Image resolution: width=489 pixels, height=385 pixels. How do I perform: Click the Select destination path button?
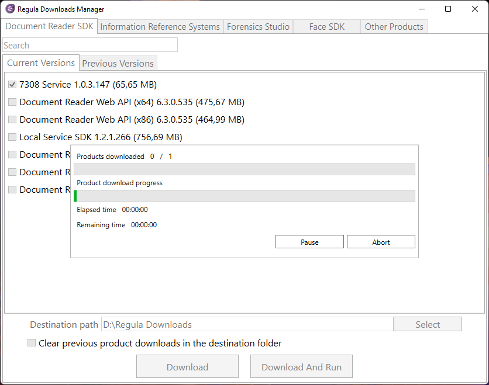(428, 324)
